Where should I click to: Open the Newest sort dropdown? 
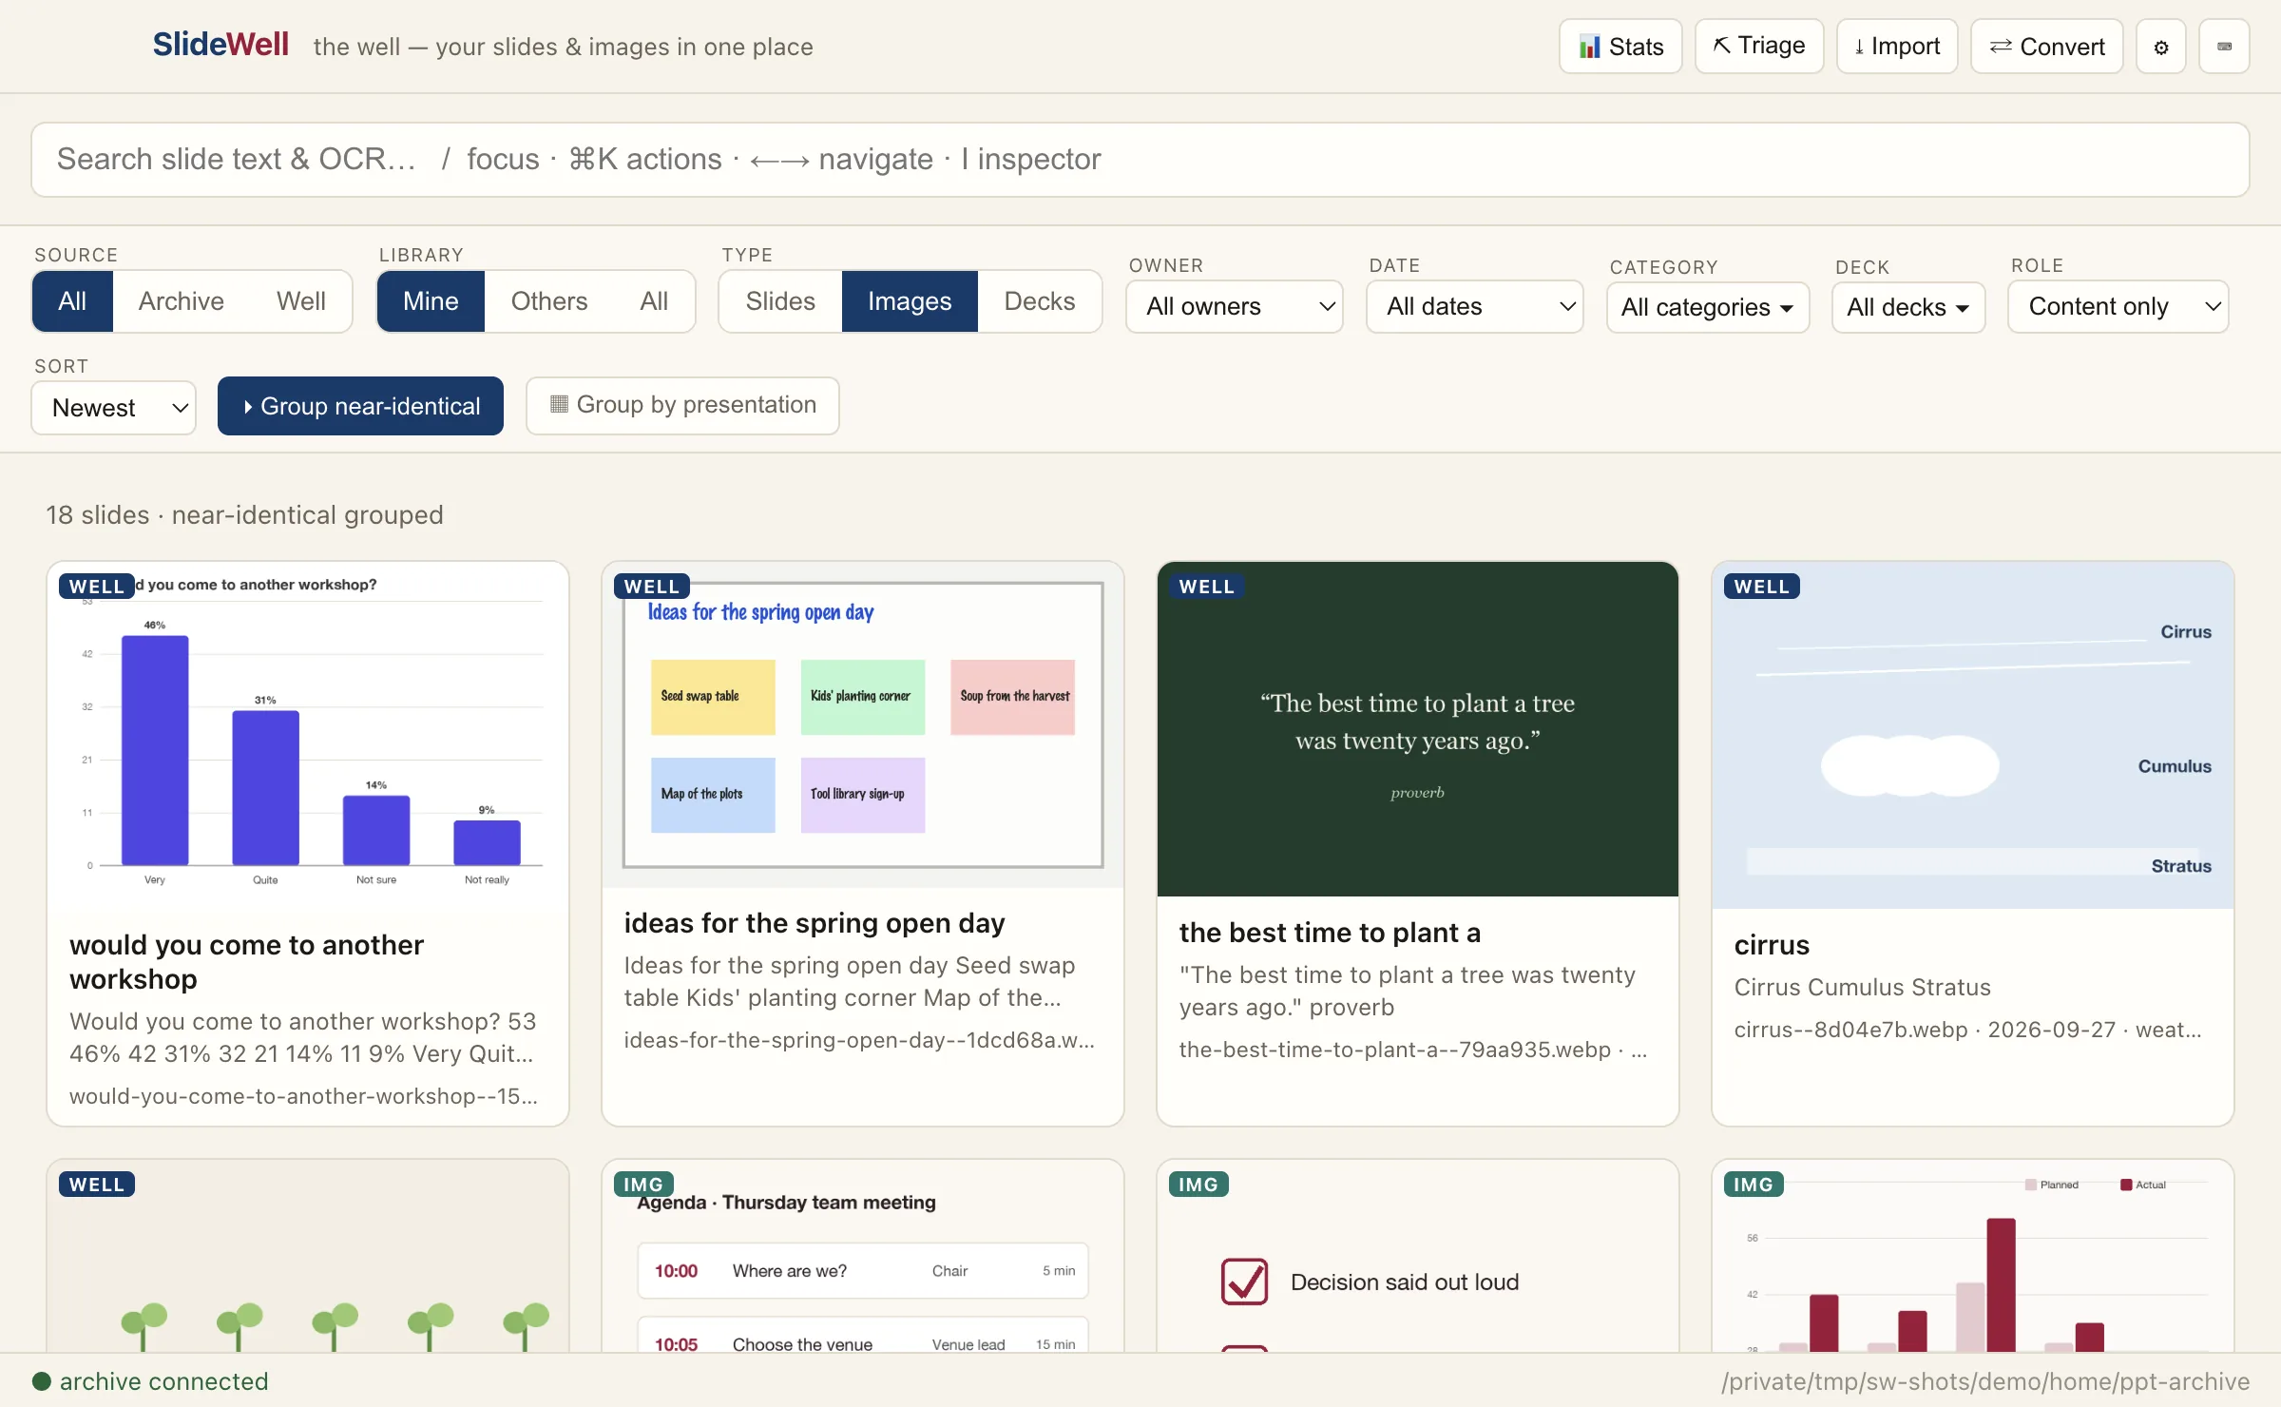click(114, 408)
